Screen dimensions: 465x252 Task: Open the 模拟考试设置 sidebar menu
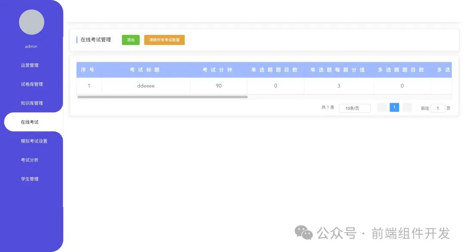point(34,141)
